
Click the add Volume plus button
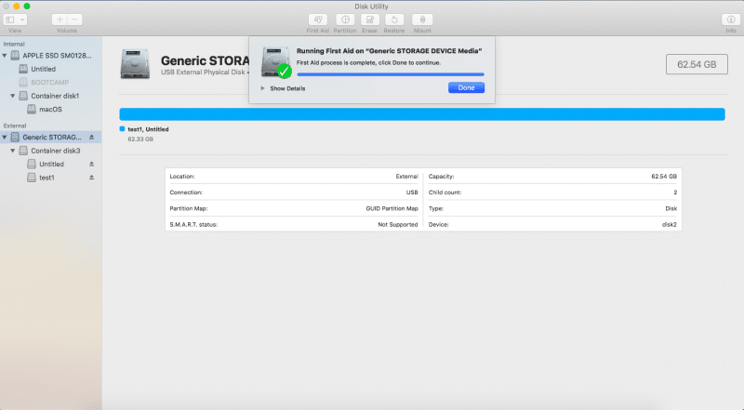(60, 20)
